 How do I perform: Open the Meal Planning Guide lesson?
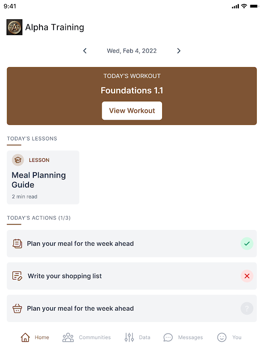click(43, 177)
